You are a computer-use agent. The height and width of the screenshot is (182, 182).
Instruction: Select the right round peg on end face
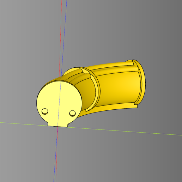(x=72, y=113)
